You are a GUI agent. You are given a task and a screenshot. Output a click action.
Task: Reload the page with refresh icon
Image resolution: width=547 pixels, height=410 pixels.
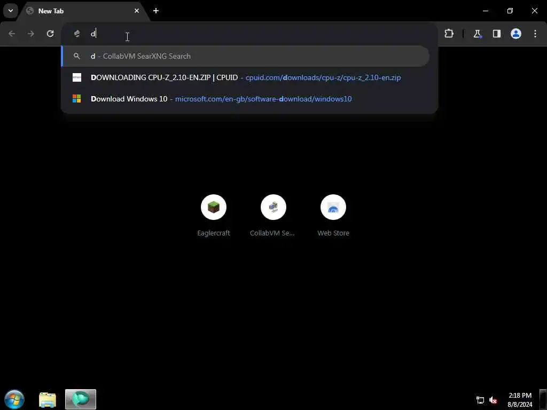pyautogui.click(x=50, y=34)
